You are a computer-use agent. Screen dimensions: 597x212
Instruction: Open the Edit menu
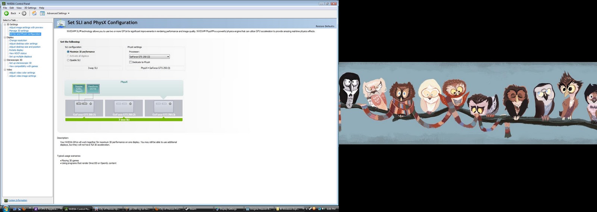tap(12, 8)
